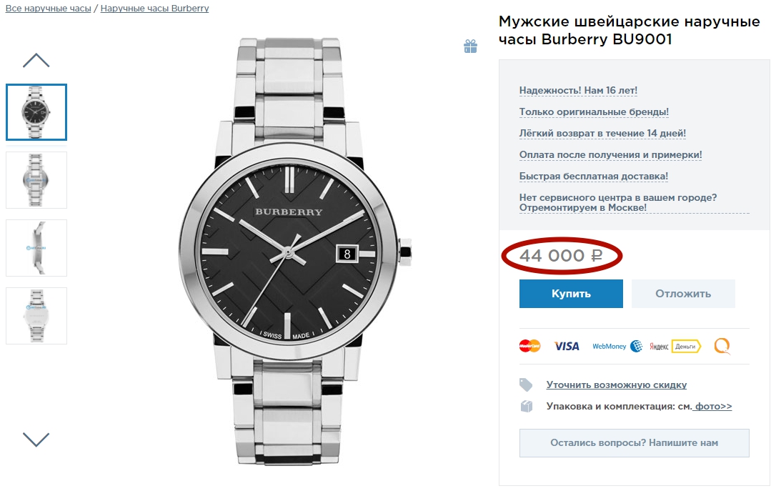Click the WebMoney payment logo

617,346
